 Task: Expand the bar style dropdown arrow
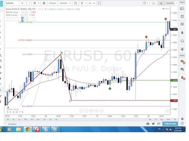pyautogui.click(x=39, y=3)
